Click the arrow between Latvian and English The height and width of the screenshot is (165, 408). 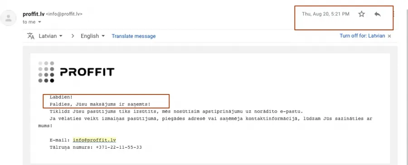pyautogui.click(x=73, y=36)
